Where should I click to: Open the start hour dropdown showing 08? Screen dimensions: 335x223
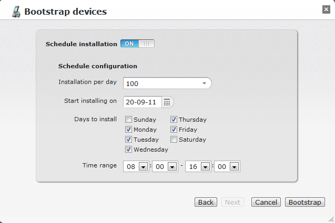point(142,167)
